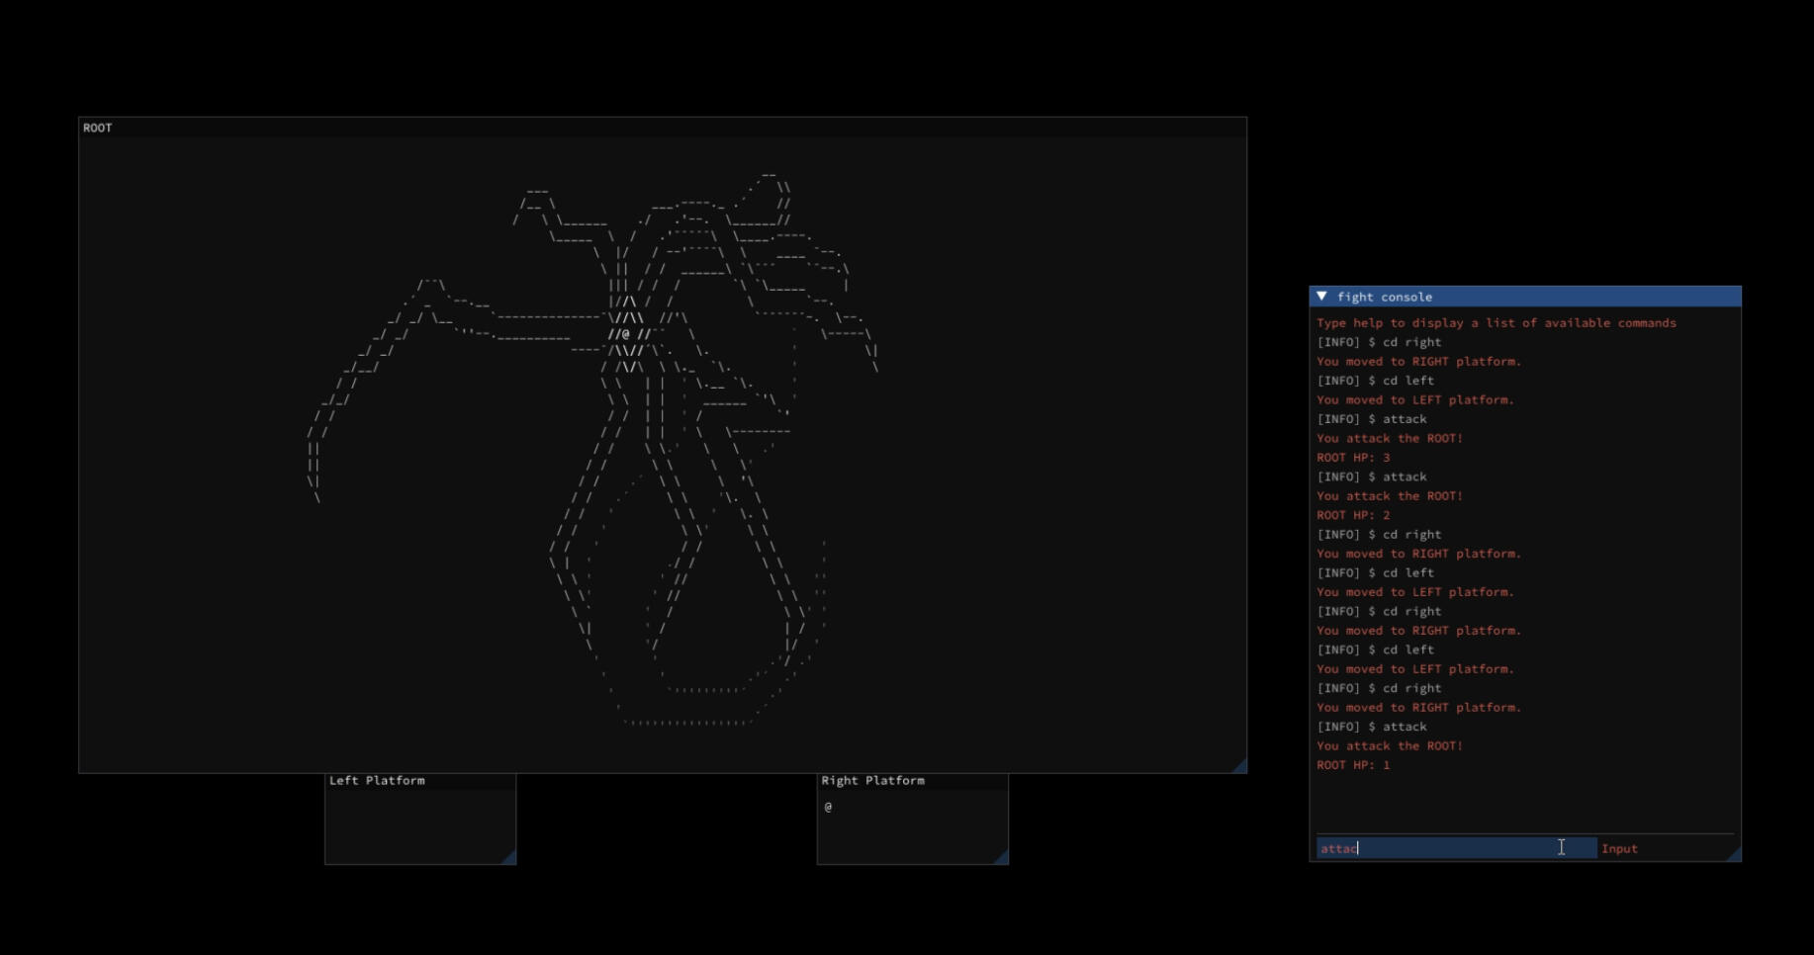Click the last "[INFO] $ attack" log line
This screenshot has width=1814, height=955.
[x=1371, y=727]
